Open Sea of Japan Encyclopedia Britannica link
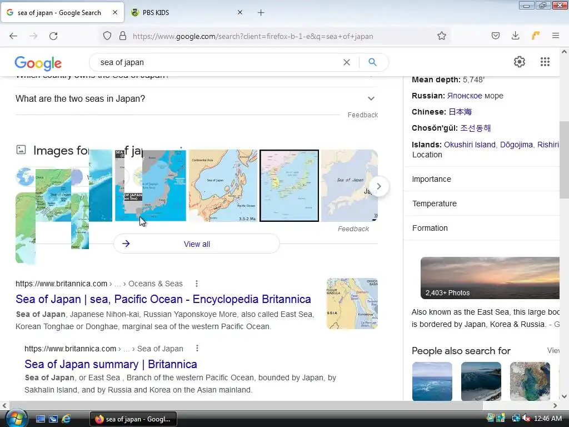 (x=163, y=299)
